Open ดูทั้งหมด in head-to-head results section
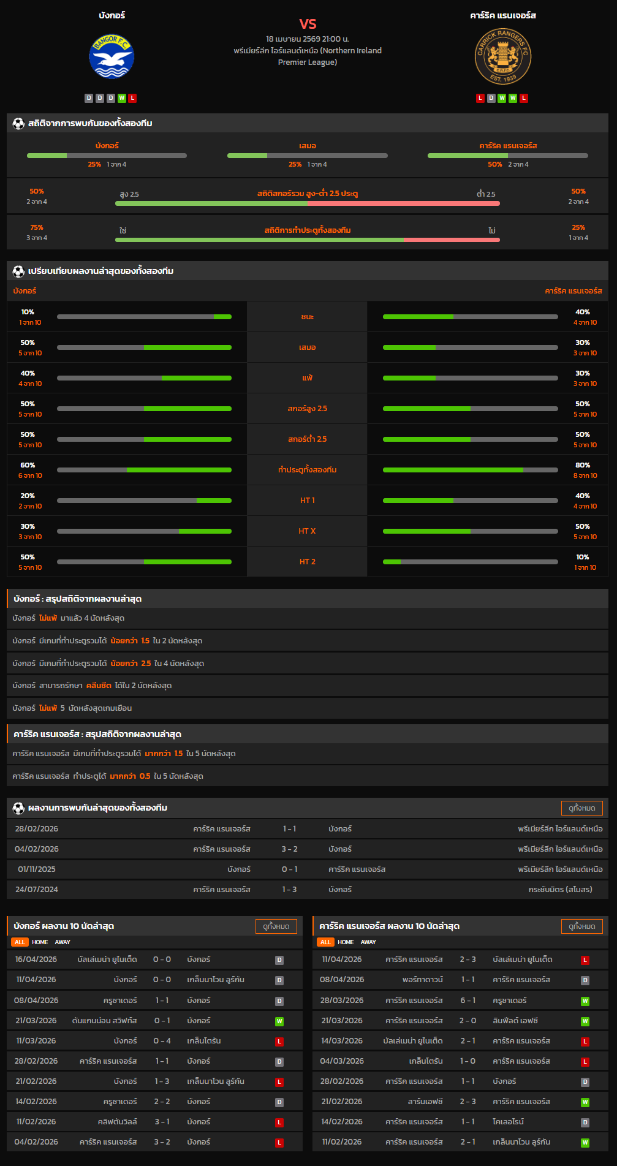This screenshot has width=617, height=1166. pos(581,808)
